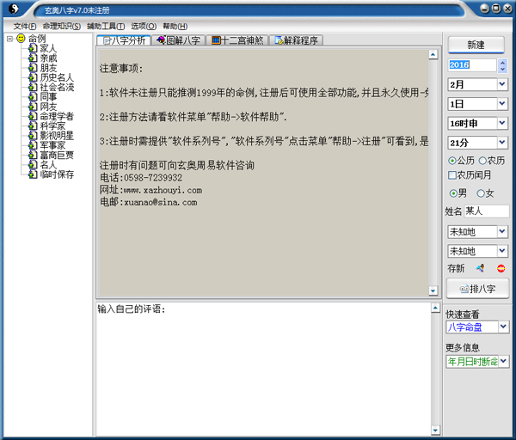
Task: Decrease the year with the down stepper arrow
Action: click(x=502, y=69)
